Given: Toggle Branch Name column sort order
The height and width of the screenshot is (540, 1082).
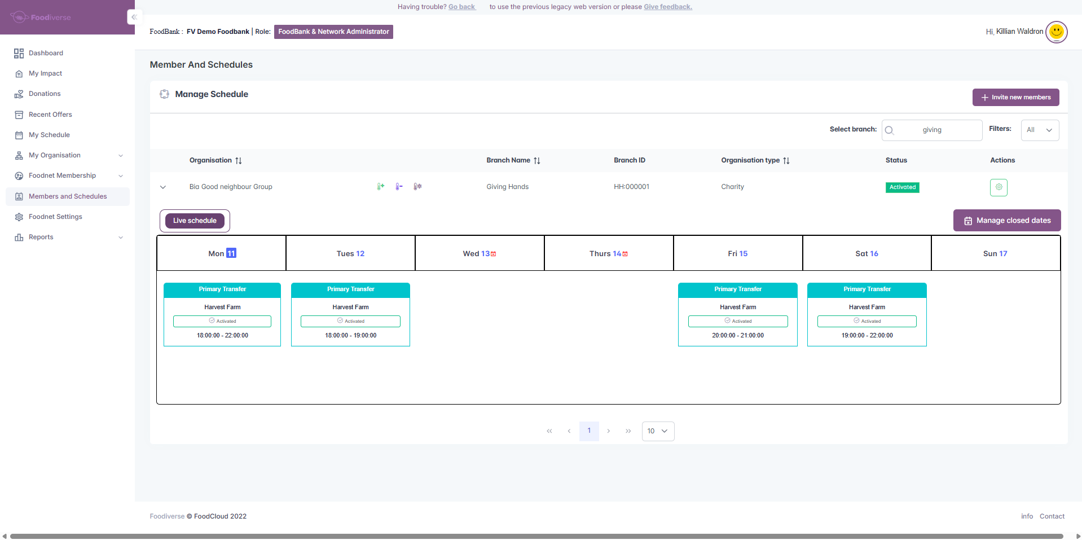Looking at the screenshot, I should (x=537, y=161).
